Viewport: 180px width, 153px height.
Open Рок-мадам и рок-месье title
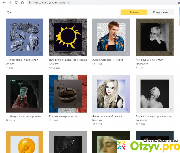click(x=63, y=116)
